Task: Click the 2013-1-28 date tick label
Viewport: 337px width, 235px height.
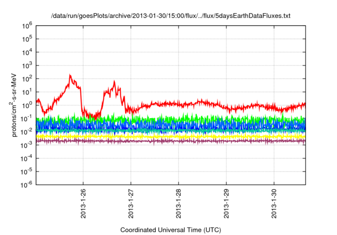Action: [x=179, y=204]
